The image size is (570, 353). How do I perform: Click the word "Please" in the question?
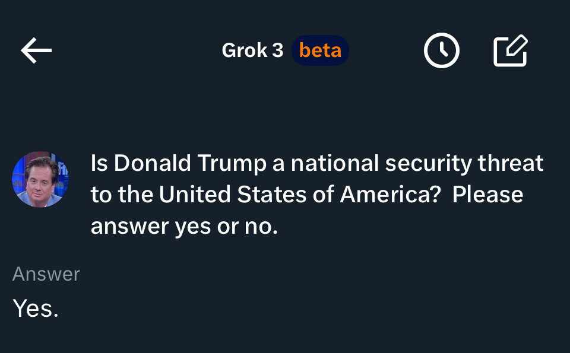pos(488,194)
